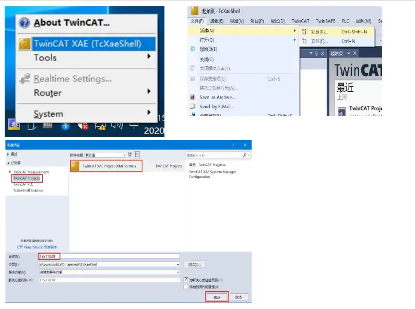Click the magnifier search icon in the dialog

[x=245, y=155]
